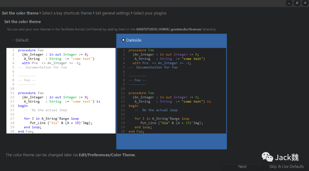Screen dimensions: 309x171
Task: Close the setup window
Action: click(x=305, y=3)
